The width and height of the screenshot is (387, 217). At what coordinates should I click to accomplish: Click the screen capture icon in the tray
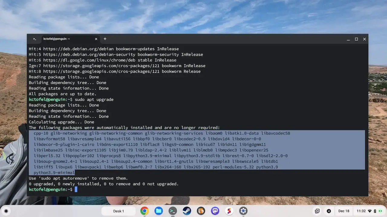317,211
